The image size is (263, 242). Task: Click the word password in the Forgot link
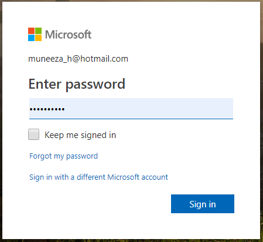pyautogui.click(x=82, y=156)
